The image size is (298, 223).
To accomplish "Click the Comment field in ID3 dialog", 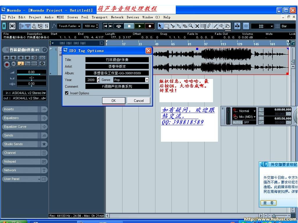I will 117,87.
